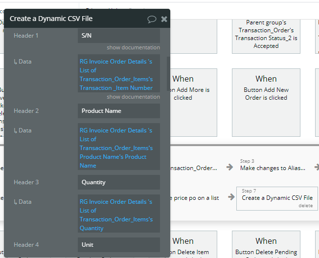
Task: Open the comment bubble in the dialog header
Action: pyautogui.click(x=152, y=19)
